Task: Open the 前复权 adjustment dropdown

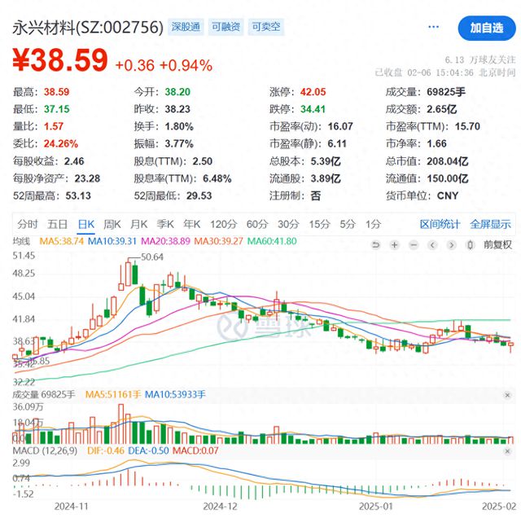Action: click(x=497, y=245)
